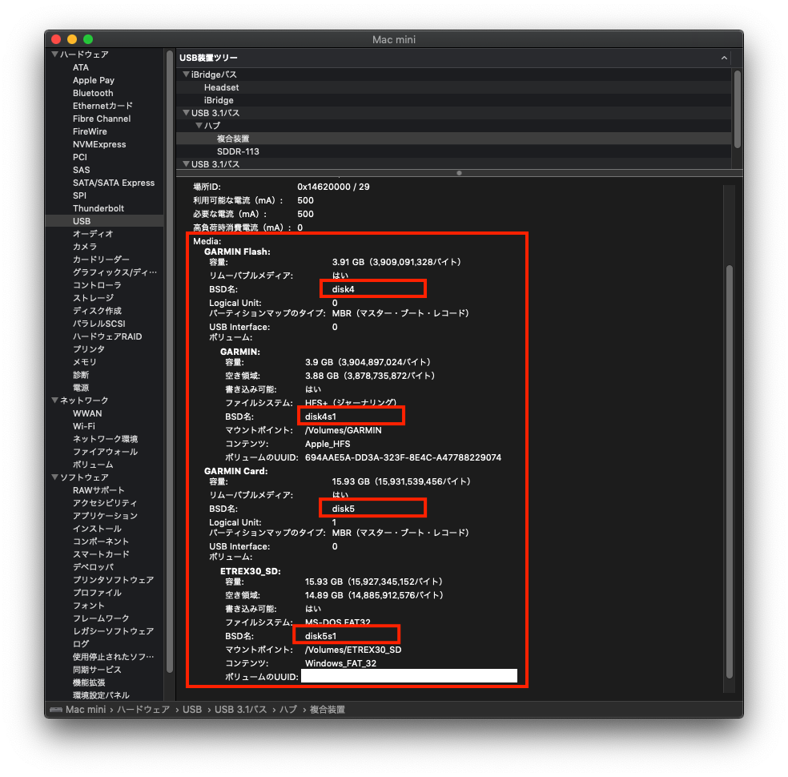Open 機能拡張 information

(x=89, y=682)
